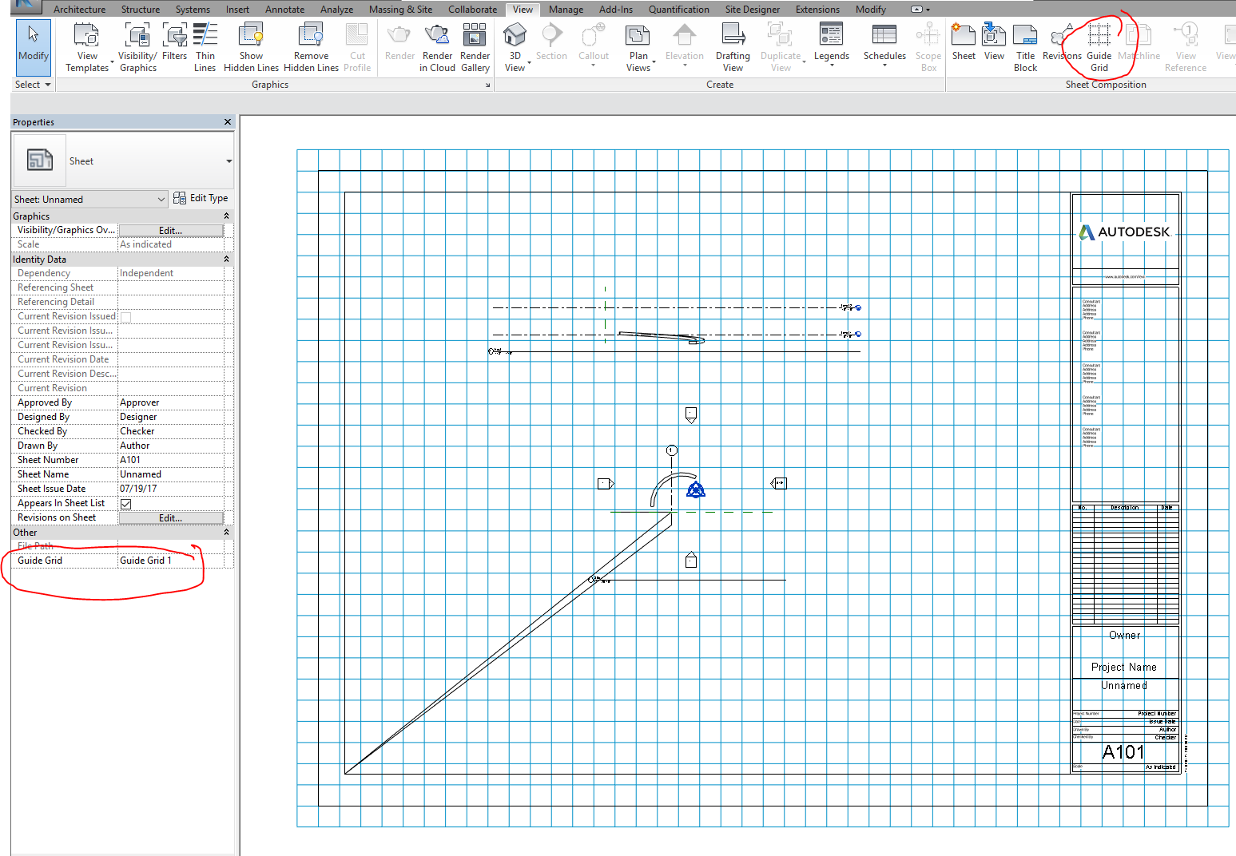Viewport: 1236px width, 856px height.
Task: Uncheck Appears In Sheet List
Action: click(x=125, y=503)
